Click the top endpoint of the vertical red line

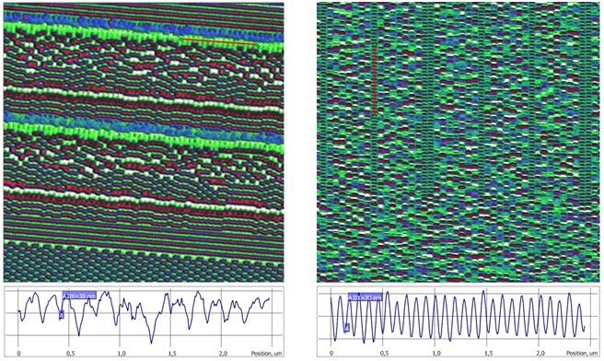(375, 45)
